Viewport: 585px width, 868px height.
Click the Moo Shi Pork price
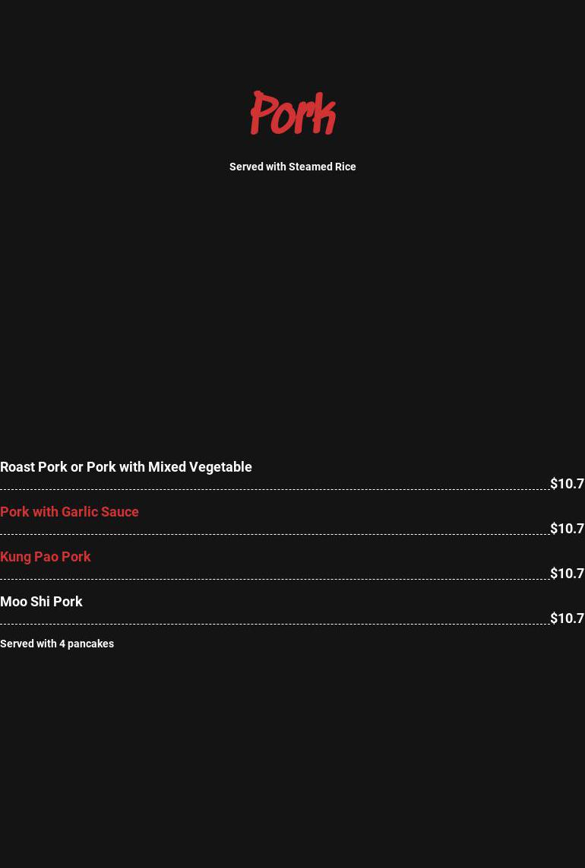point(567,618)
